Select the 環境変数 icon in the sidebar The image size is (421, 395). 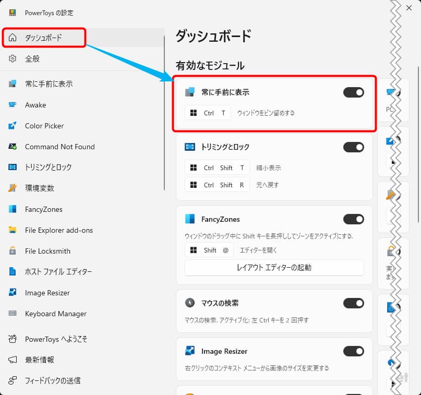(x=13, y=188)
